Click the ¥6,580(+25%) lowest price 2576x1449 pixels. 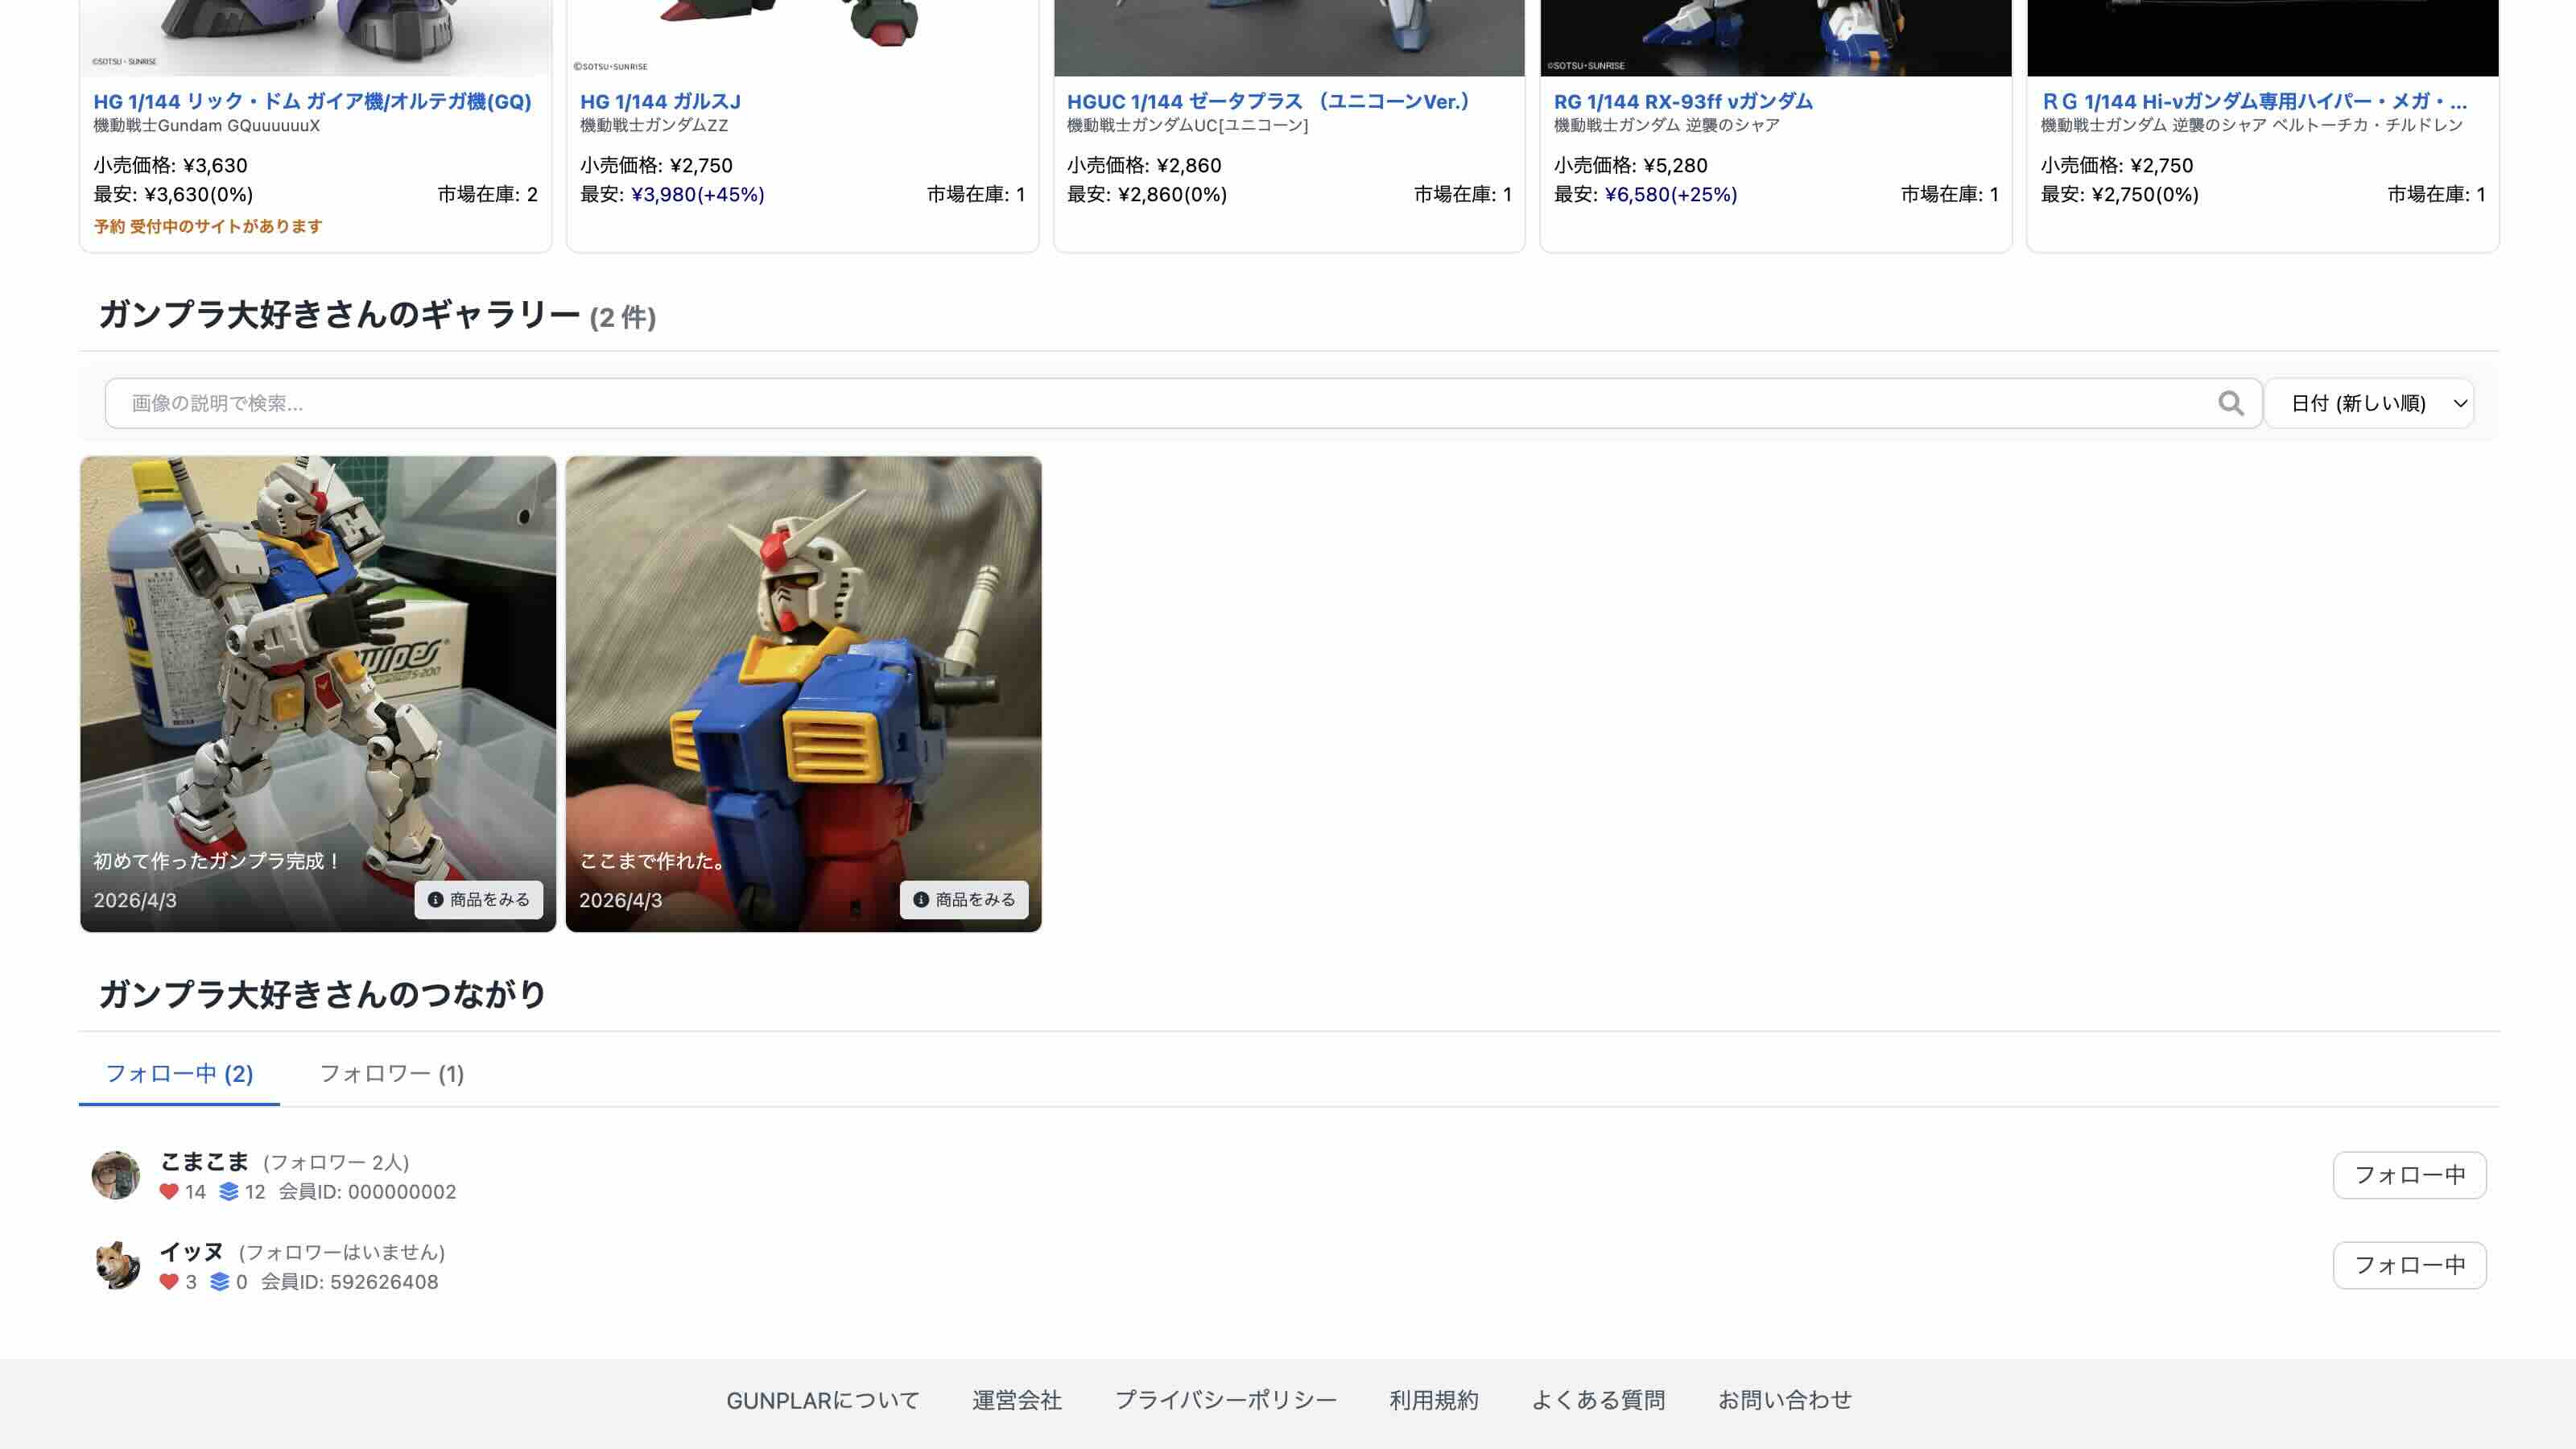(1671, 194)
